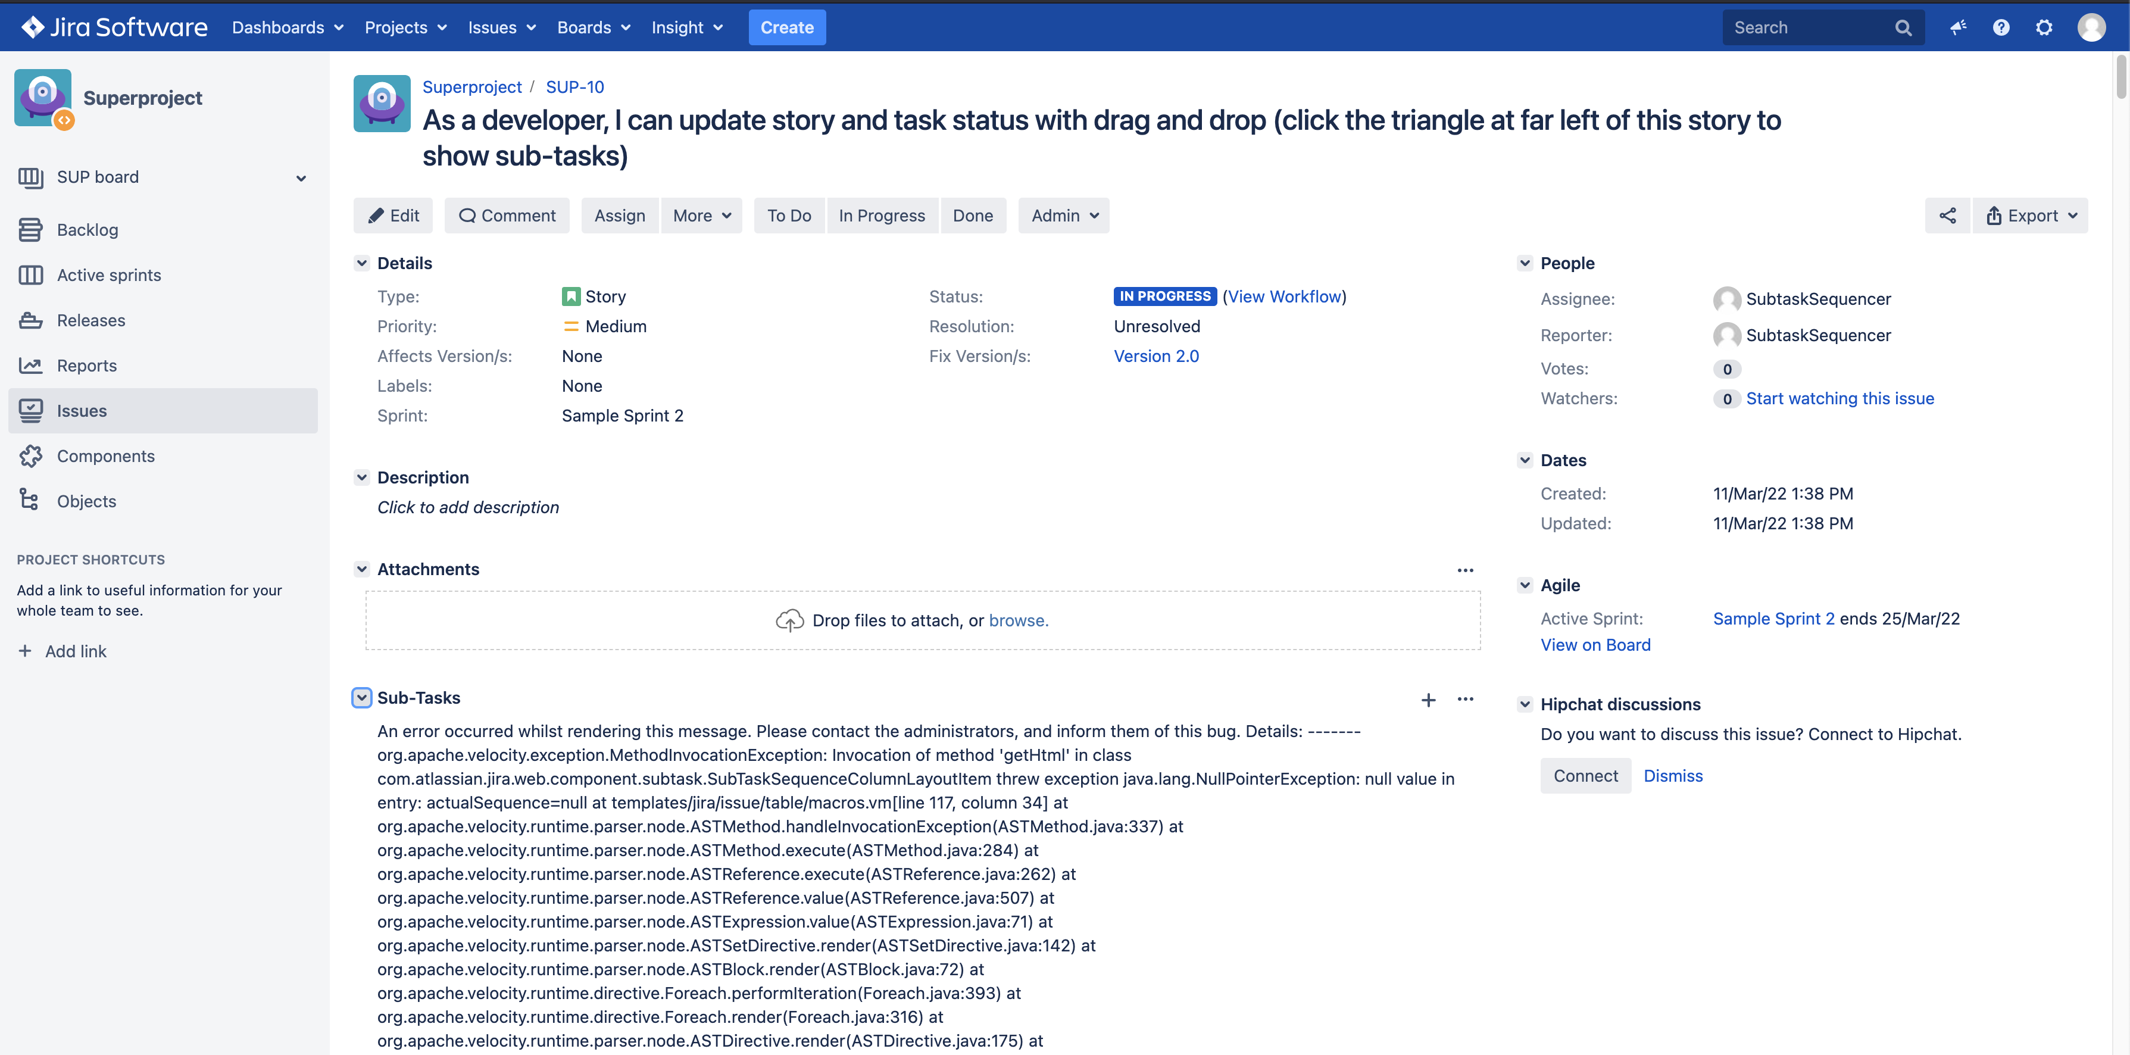The image size is (2130, 1055).
Task: Open the Attachments three-dot options menu
Action: click(x=1465, y=570)
